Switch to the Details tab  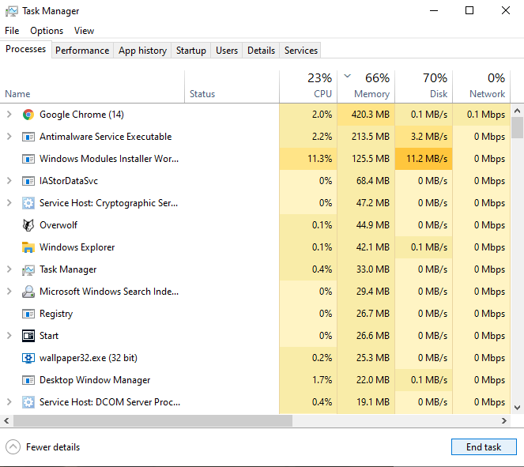261,51
